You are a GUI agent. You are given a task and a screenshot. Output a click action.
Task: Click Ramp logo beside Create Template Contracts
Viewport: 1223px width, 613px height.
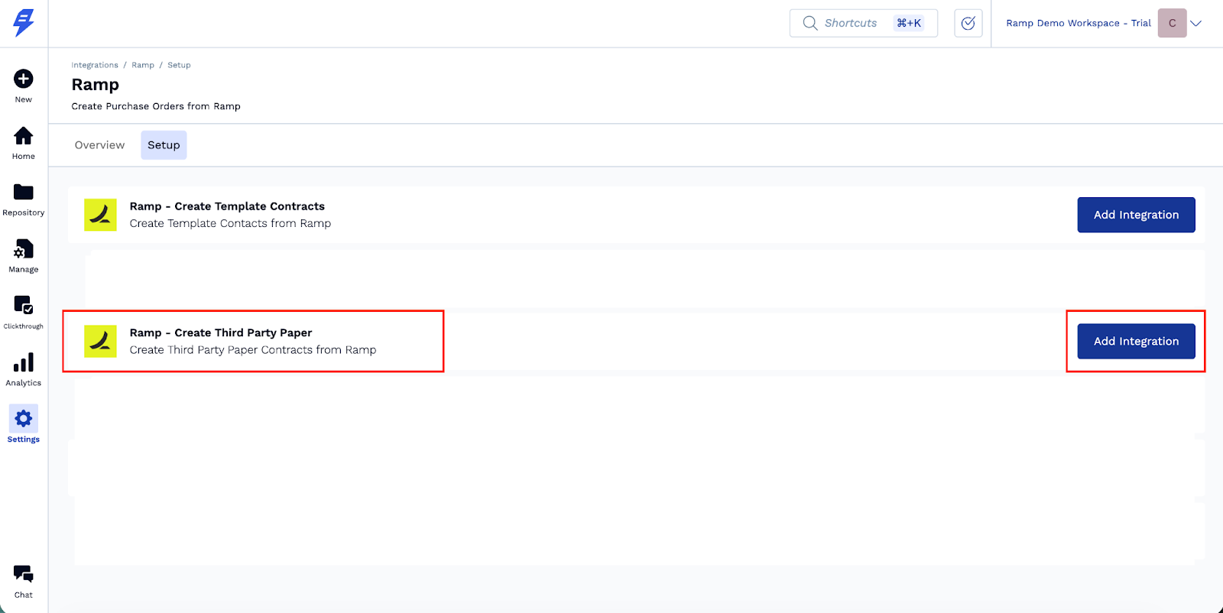click(100, 215)
